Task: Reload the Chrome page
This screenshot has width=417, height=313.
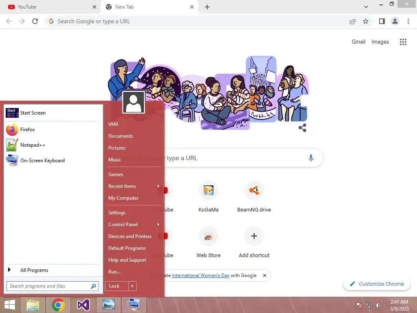Action: (35, 21)
